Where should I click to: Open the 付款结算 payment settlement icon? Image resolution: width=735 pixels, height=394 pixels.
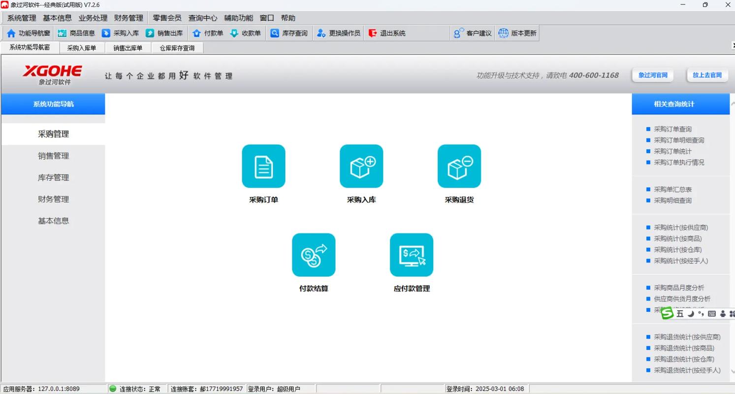tap(314, 255)
